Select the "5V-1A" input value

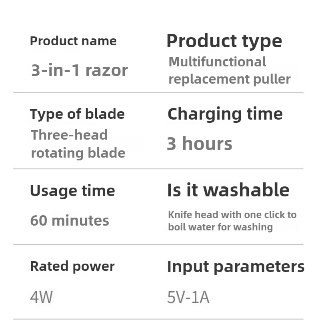coord(188,297)
